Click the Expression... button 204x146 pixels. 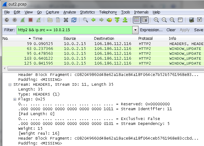151,30
